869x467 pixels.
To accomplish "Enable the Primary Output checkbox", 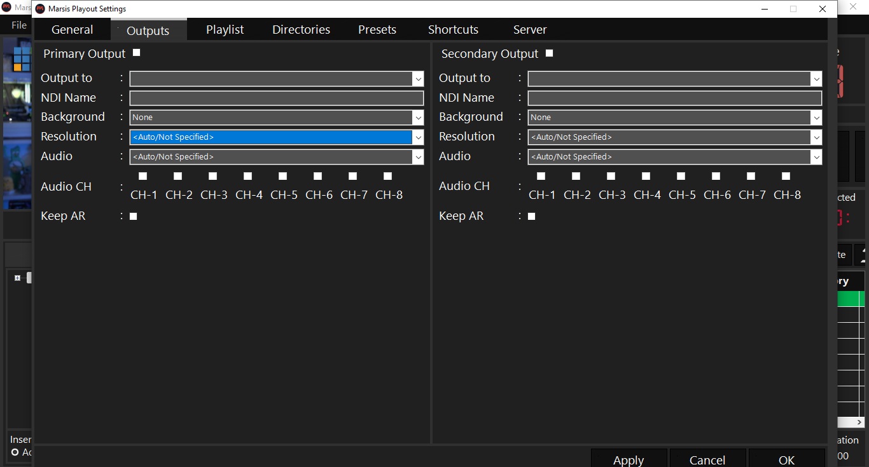I will (x=136, y=53).
